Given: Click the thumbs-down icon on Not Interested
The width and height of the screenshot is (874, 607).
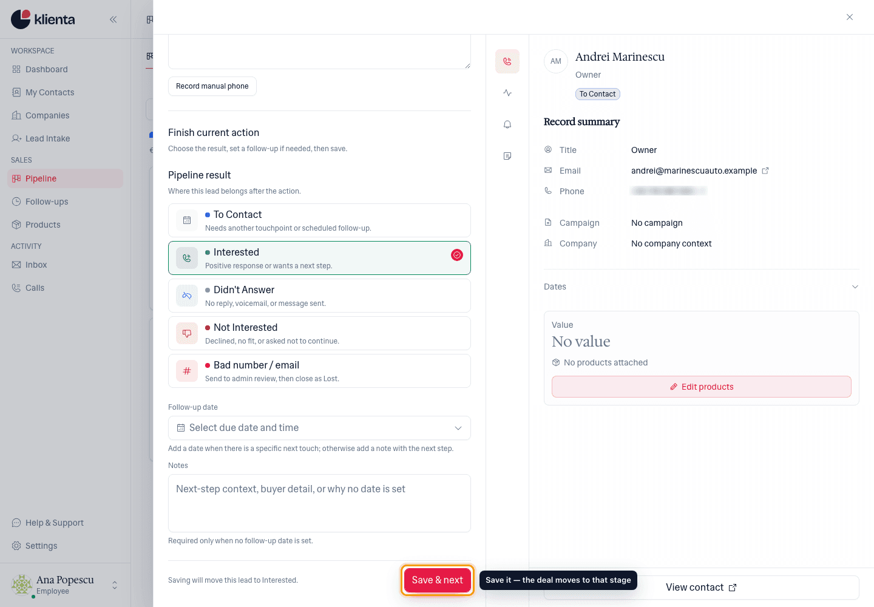Looking at the screenshot, I should [x=187, y=333].
